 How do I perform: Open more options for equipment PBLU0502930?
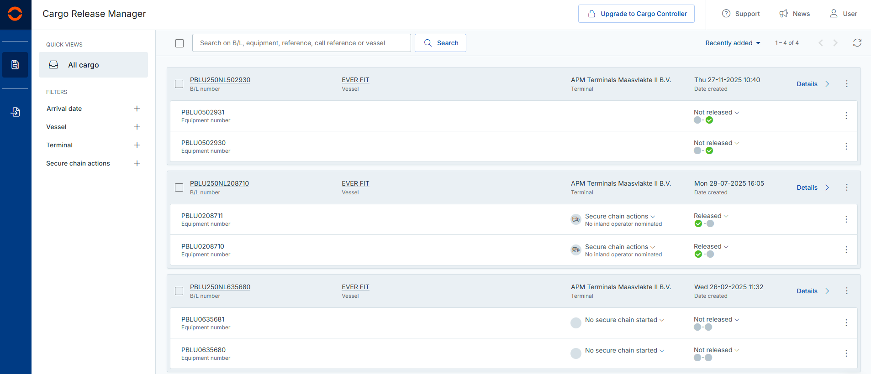tap(846, 146)
